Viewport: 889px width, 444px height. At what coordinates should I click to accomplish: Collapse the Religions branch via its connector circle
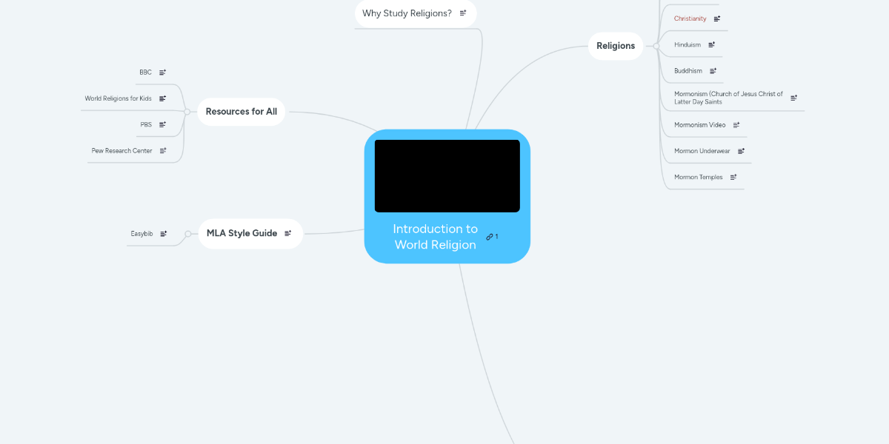coord(655,46)
